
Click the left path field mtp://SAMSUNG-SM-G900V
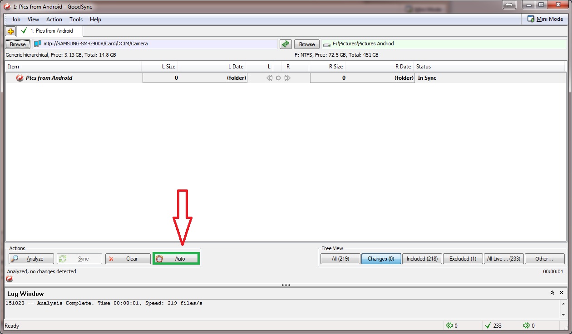pyautogui.click(x=155, y=44)
